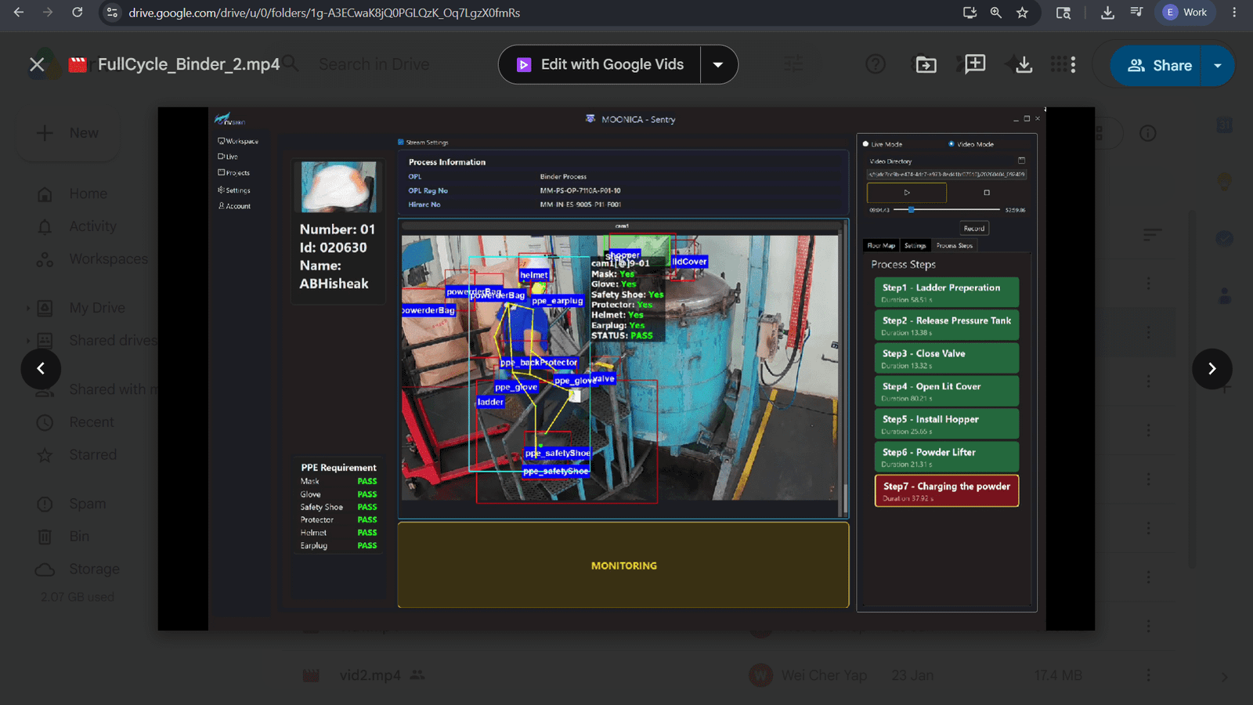Go to the next file with right chevron
The height and width of the screenshot is (705, 1253).
[1211, 368]
